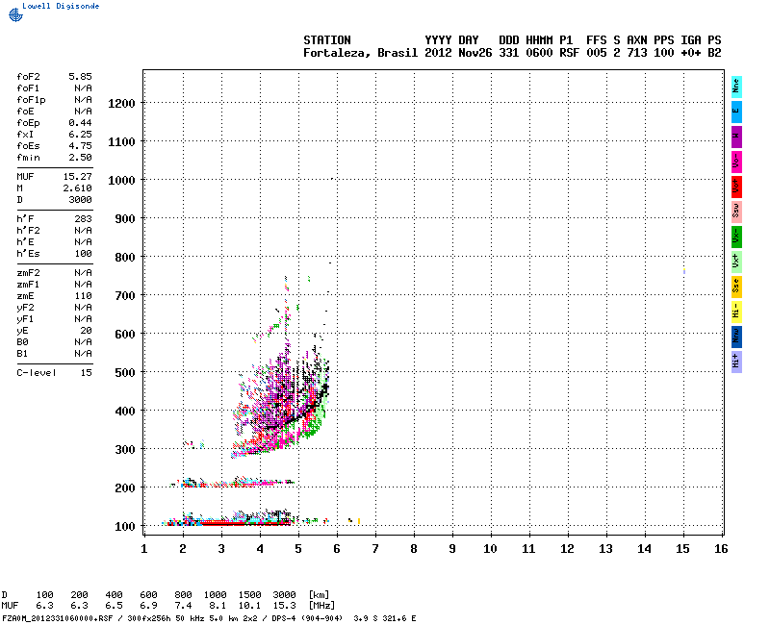This screenshot has width=770, height=625.
Task: Select the blue E legend swatch
Action: [x=736, y=112]
